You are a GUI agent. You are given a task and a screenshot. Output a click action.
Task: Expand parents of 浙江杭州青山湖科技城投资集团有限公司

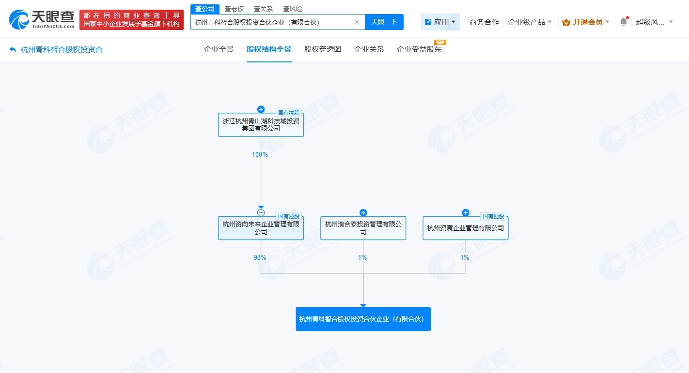pyautogui.click(x=261, y=109)
